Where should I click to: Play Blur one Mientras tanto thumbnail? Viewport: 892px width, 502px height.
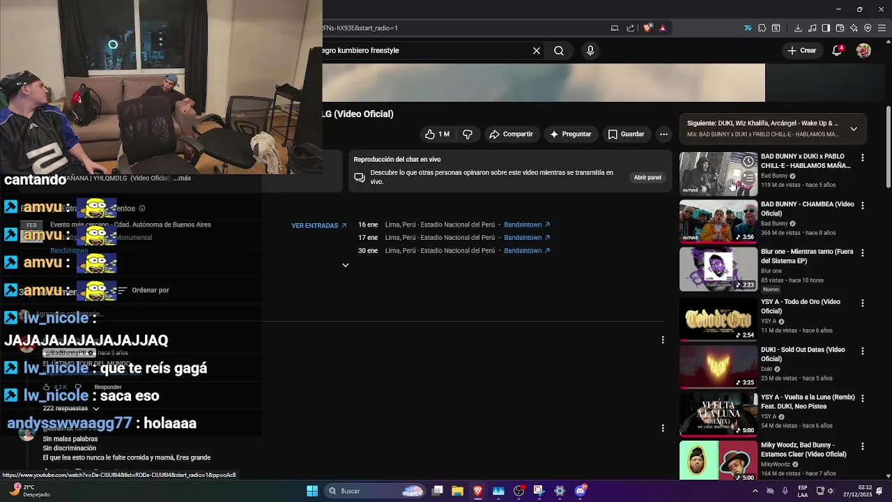pyautogui.click(x=718, y=269)
